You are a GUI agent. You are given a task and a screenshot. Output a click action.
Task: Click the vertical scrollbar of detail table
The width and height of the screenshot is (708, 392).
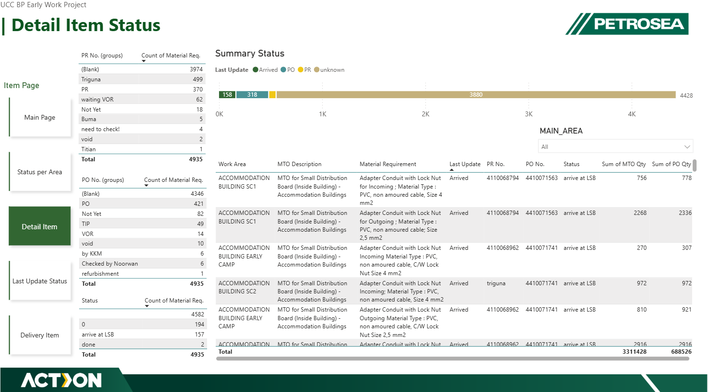click(695, 166)
